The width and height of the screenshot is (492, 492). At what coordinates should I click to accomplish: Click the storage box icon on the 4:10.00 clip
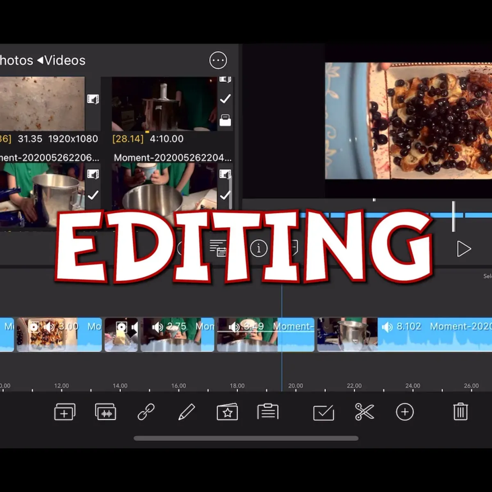click(x=225, y=121)
